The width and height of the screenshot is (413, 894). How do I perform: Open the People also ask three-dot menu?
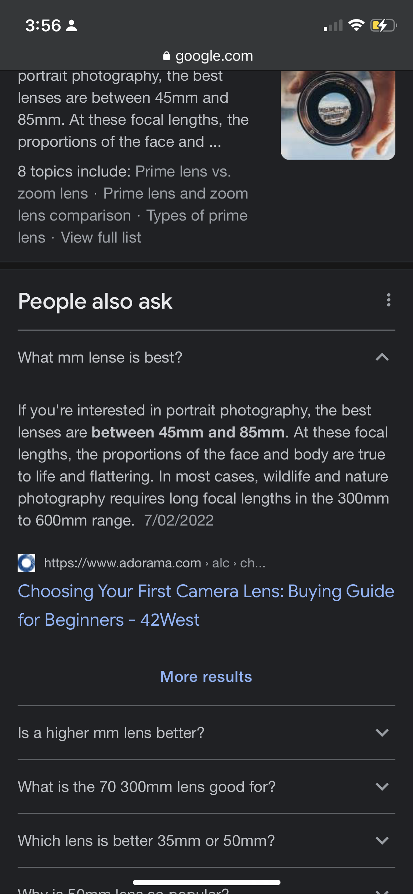coord(388,300)
